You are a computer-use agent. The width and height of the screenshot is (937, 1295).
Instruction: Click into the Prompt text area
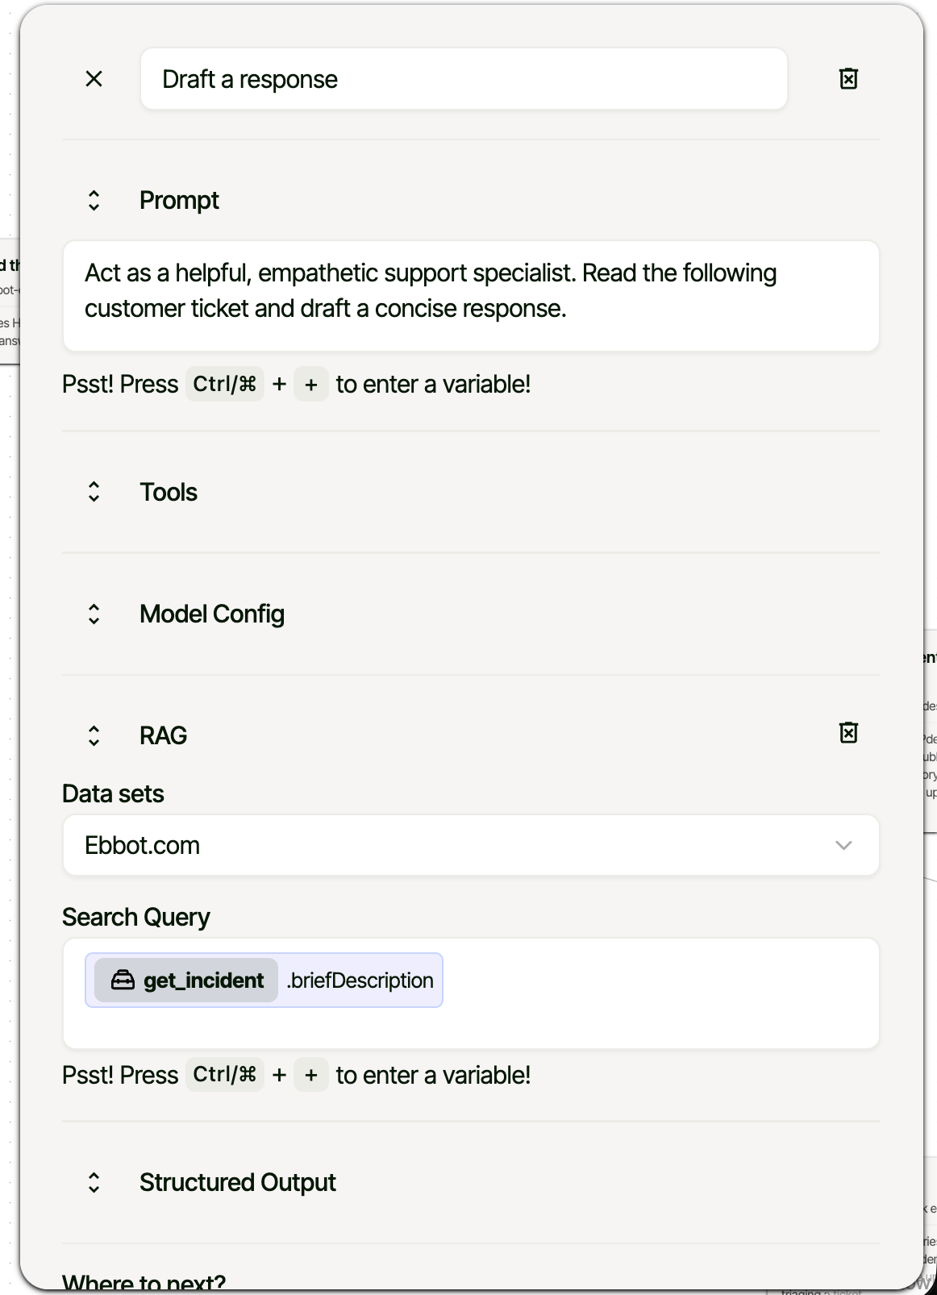(x=470, y=295)
